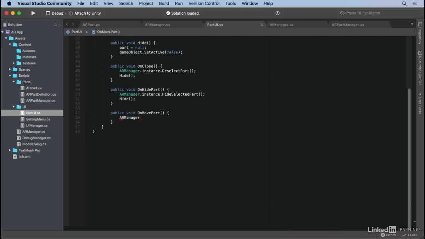
Task: Open the tab overflow dropdown arrow
Action: (x=412, y=24)
